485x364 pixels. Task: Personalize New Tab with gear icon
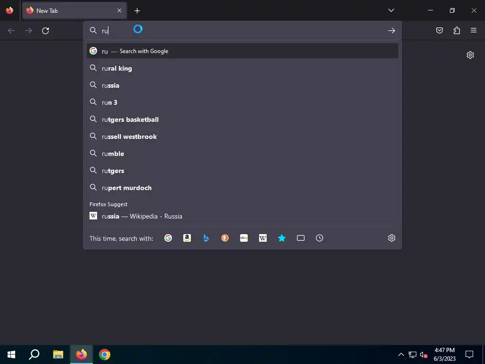470,55
